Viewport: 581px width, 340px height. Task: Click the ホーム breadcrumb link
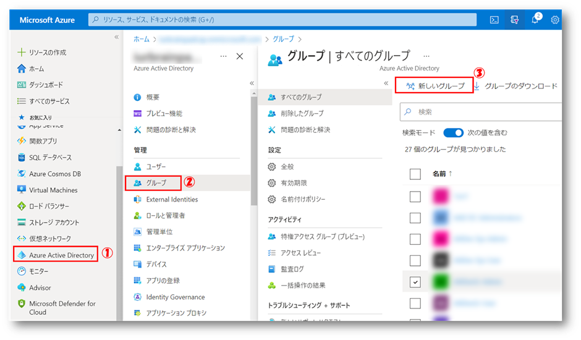click(x=142, y=39)
